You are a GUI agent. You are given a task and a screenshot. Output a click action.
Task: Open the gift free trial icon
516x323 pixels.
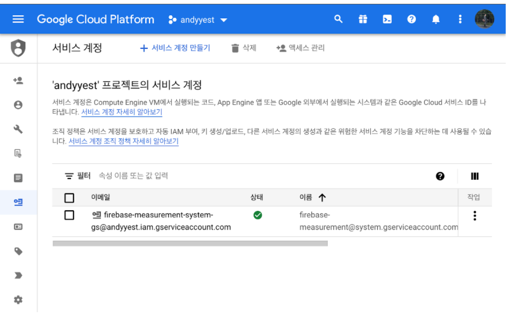pyautogui.click(x=363, y=20)
